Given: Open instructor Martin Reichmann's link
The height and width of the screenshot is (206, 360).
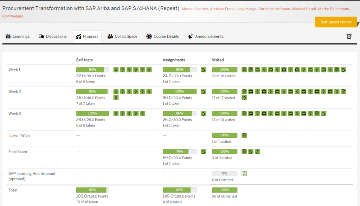Looking at the screenshot, I should [x=334, y=9].
